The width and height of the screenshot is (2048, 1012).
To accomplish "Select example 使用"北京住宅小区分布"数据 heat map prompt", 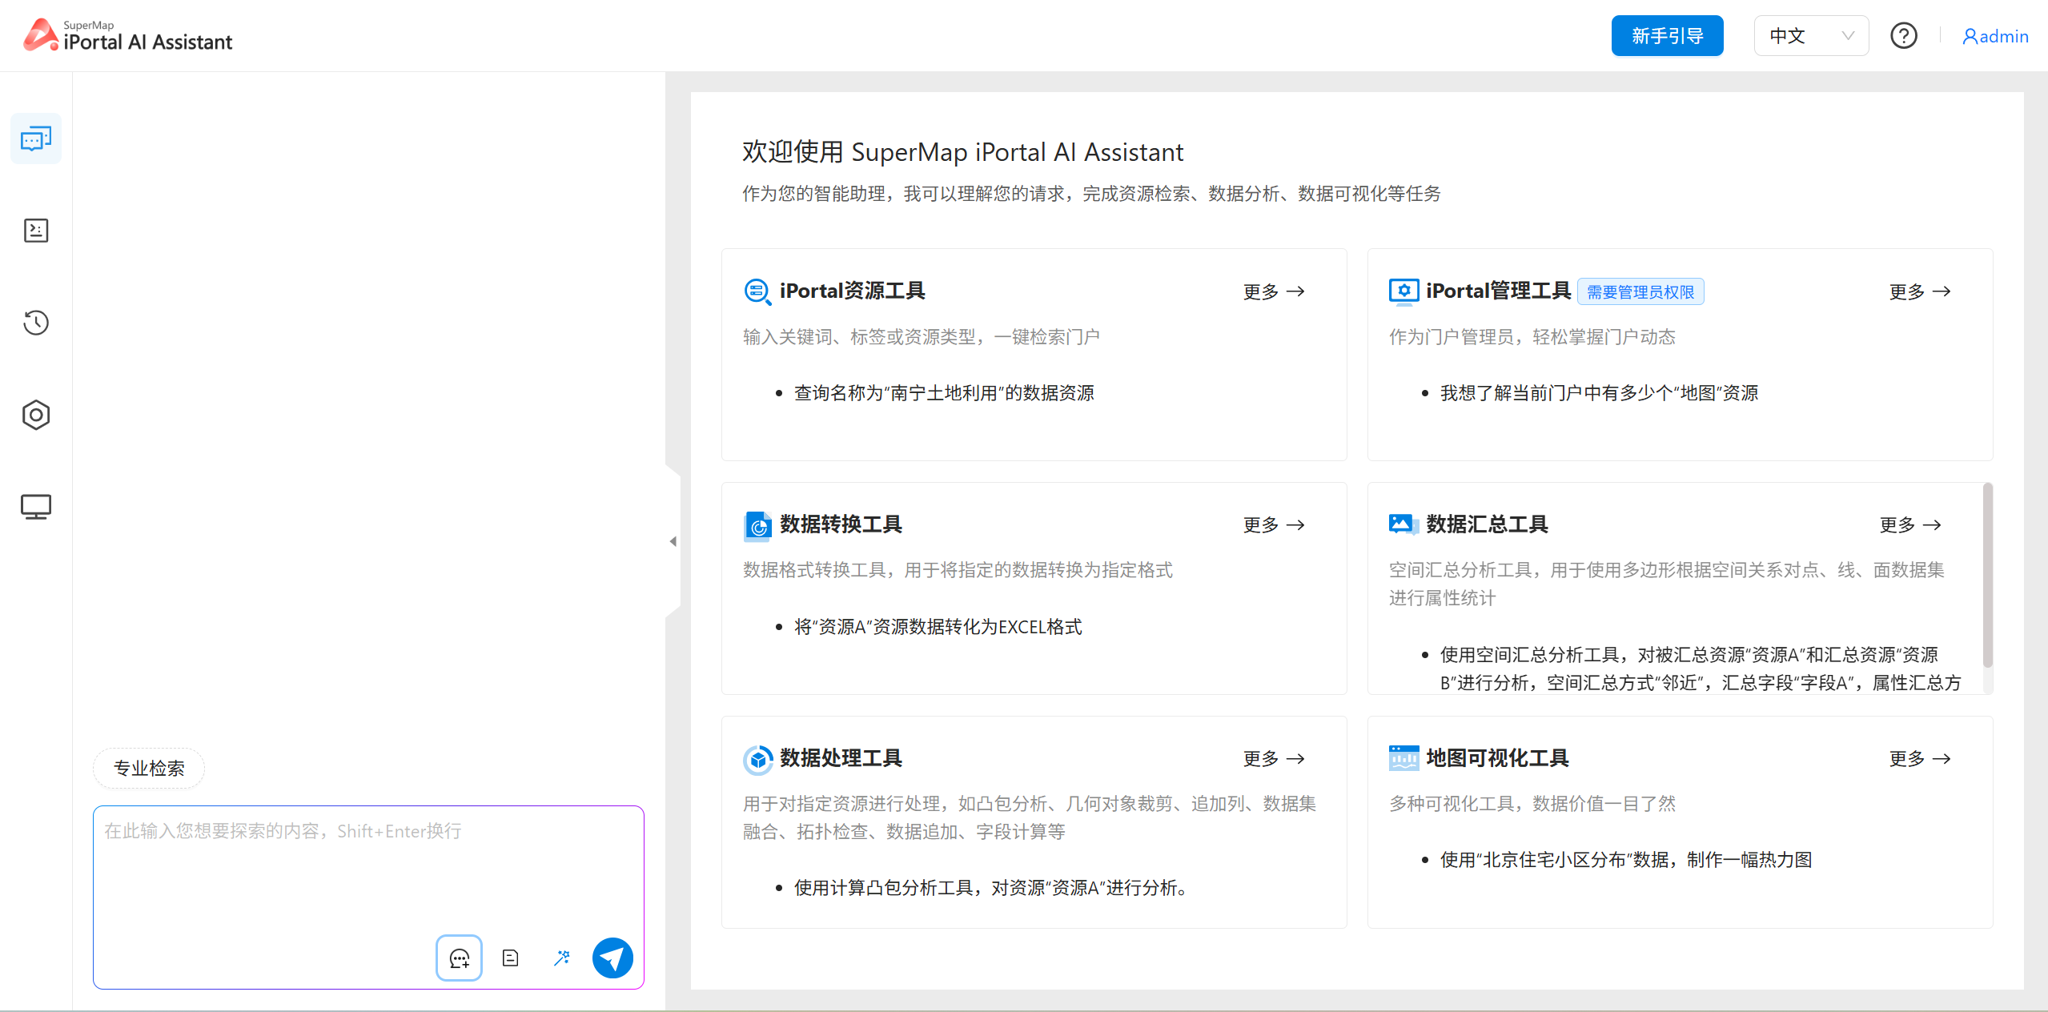I will coord(1626,860).
